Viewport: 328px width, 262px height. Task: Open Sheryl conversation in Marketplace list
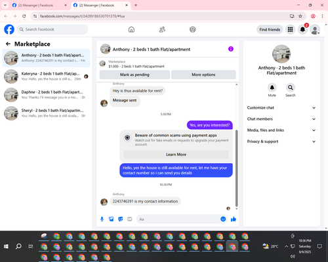point(46,113)
